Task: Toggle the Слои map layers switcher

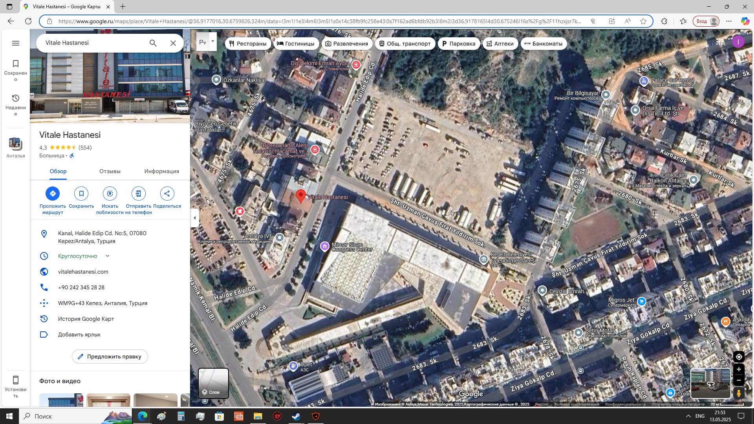Action: point(213,383)
